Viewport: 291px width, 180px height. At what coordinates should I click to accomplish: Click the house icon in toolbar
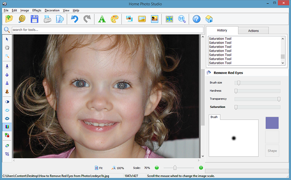(x=209, y=19)
